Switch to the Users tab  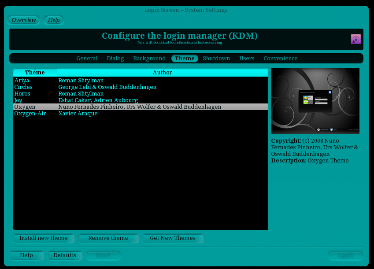tap(247, 59)
